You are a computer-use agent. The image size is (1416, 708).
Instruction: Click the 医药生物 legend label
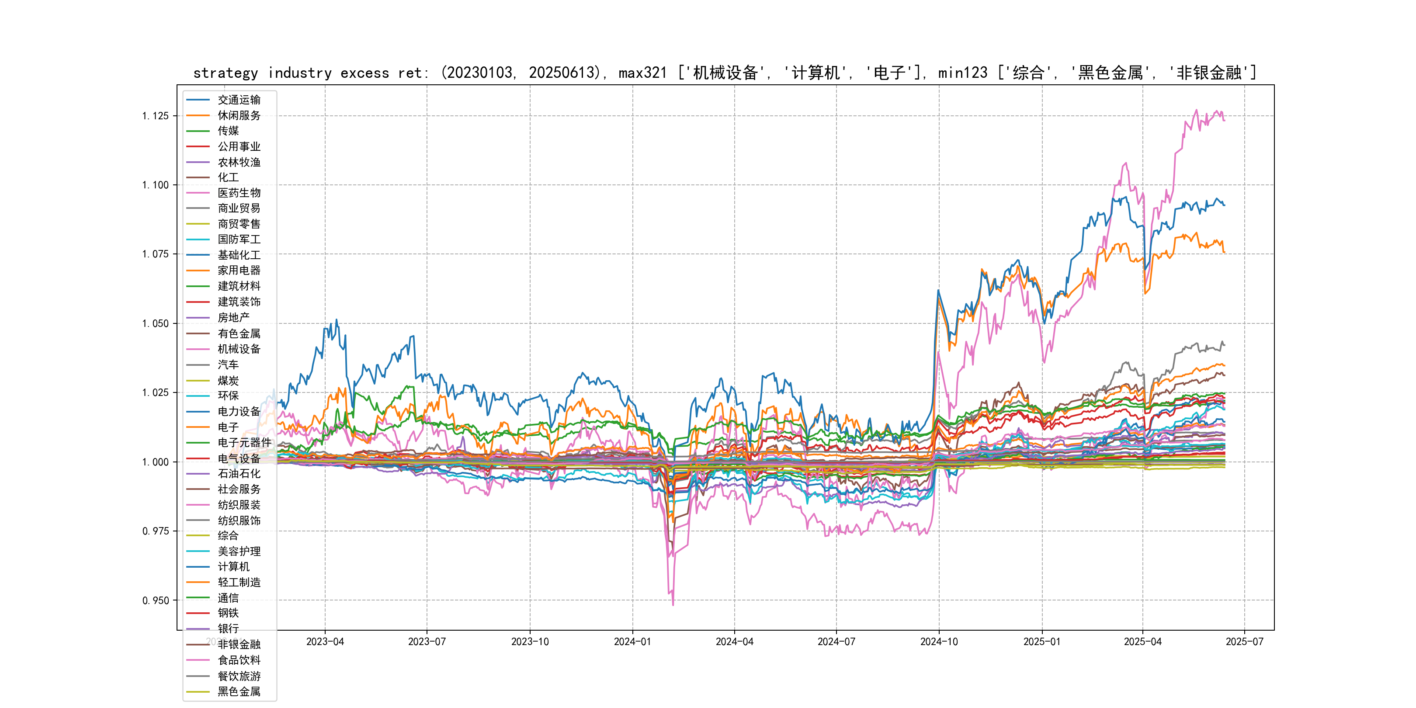[239, 192]
